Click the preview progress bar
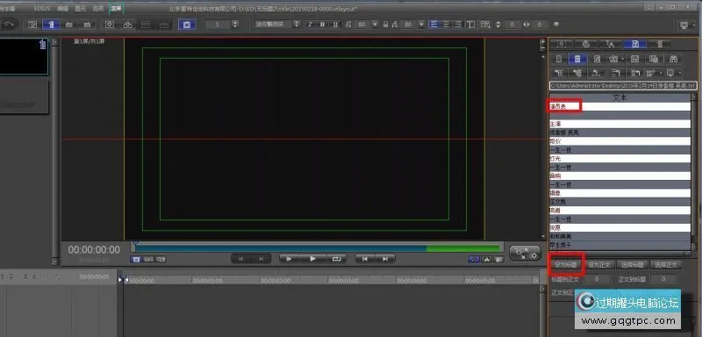The height and width of the screenshot is (337, 702). 318,248
